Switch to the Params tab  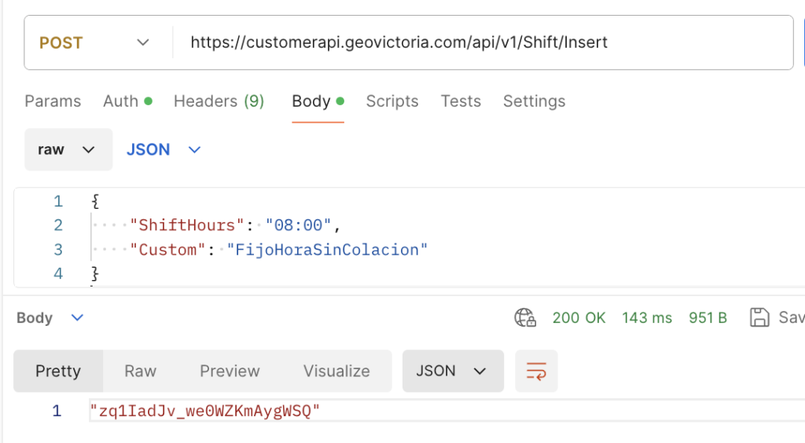pos(53,101)
